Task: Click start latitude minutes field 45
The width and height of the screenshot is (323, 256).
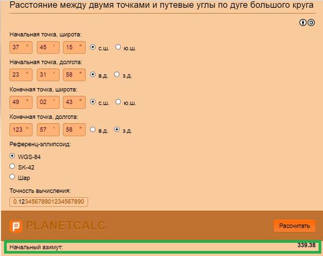Action: click(x=48, y=47)
